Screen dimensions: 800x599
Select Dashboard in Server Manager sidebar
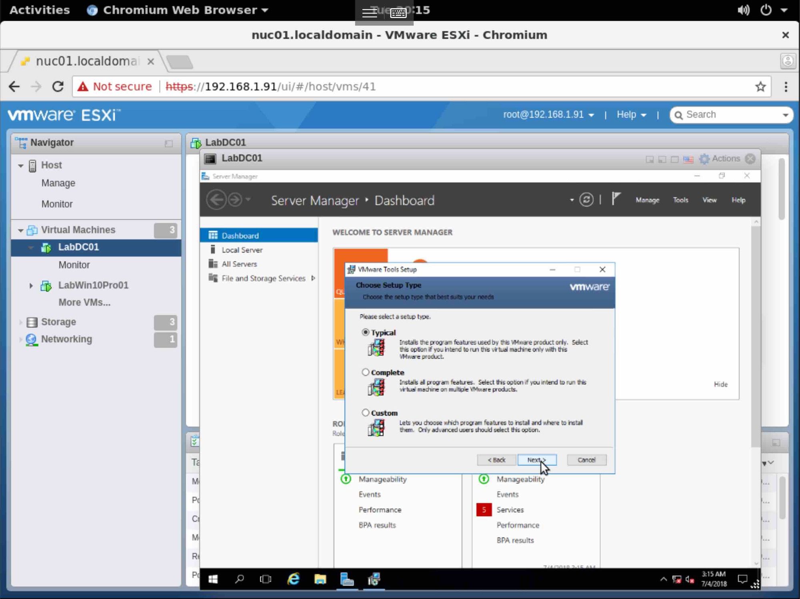click(x=259, y=235)
